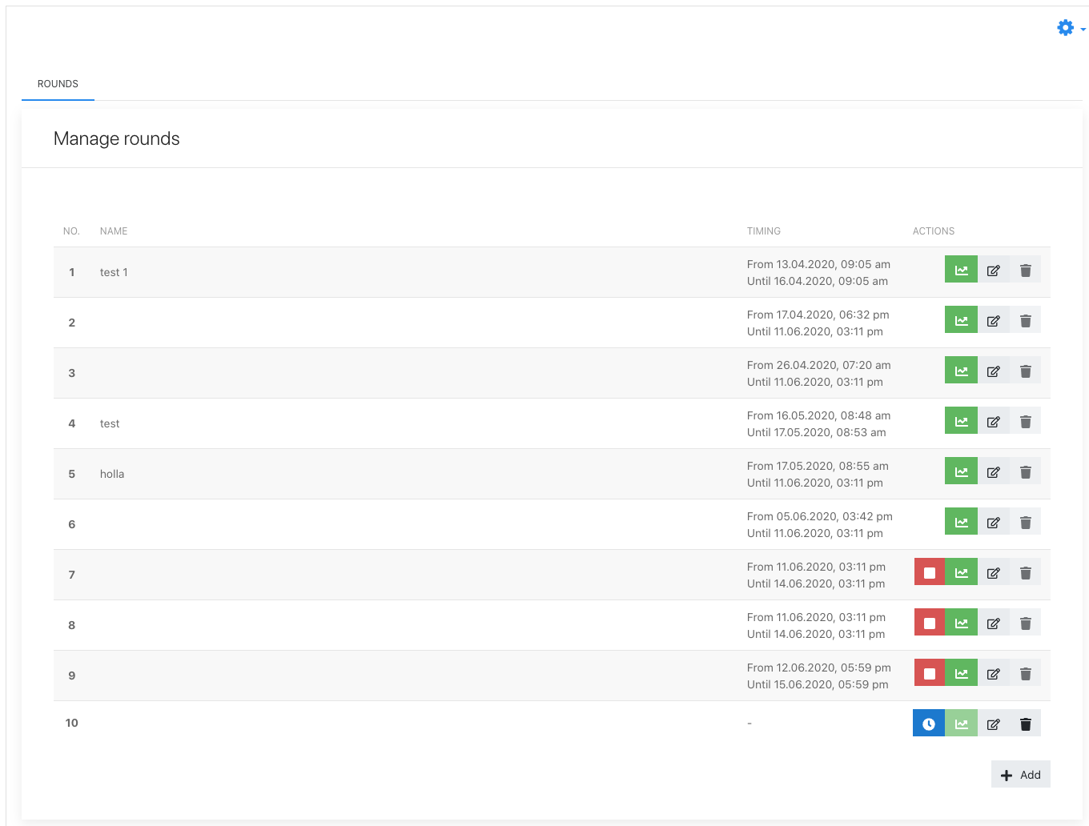View results chart for round 1 test 1
This screenshot has width=1089, height=826.
click(x=961, y=270)
